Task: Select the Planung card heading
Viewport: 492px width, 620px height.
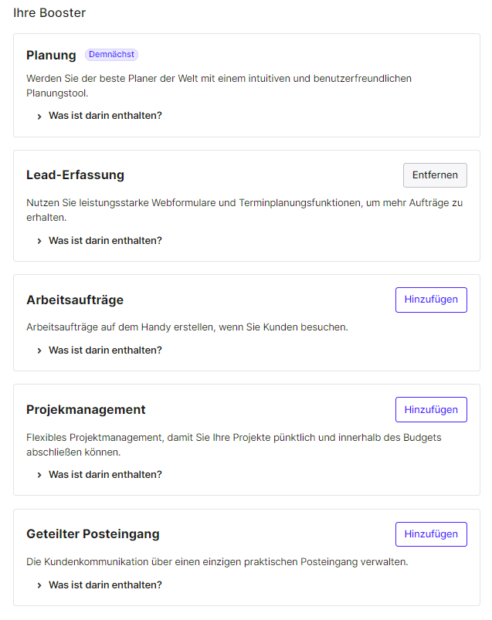Action: point(51,56)
